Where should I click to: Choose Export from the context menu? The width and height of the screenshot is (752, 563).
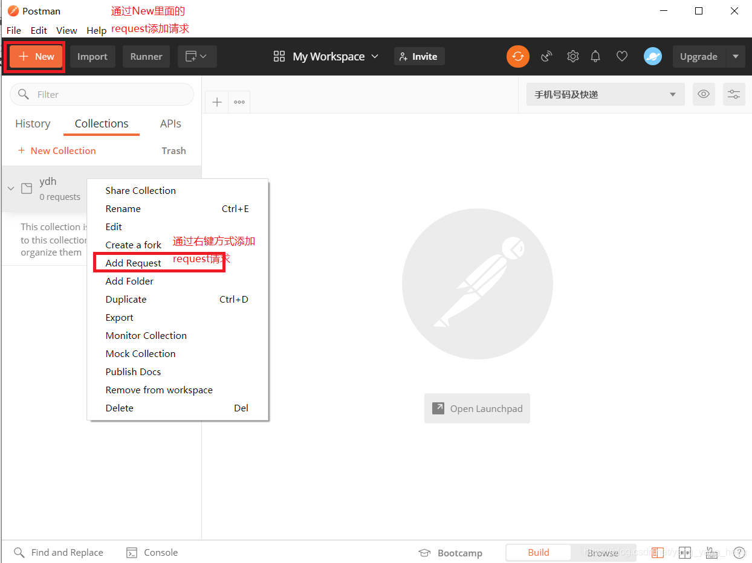coord(178,317)
